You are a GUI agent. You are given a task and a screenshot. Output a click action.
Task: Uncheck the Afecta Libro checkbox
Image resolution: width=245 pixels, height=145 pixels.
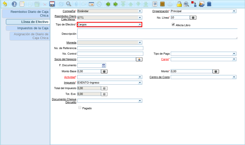click(x=173, y=25)
